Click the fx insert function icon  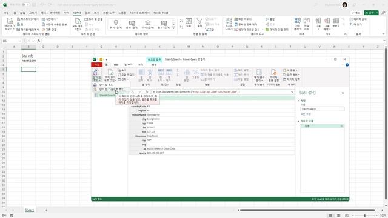tap(39, 41)
